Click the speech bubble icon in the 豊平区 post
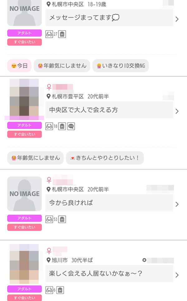The image size is (187, 301). coord(71,126)
